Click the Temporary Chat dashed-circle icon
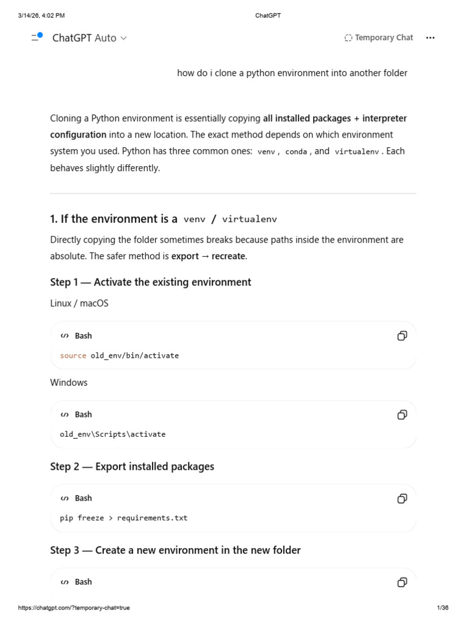The width and height of the screenshot is (467, 623). [348, 38]
